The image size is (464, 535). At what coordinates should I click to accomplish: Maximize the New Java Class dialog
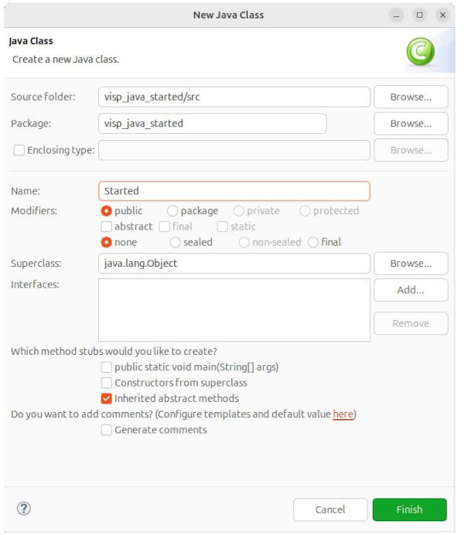[419, 15]
